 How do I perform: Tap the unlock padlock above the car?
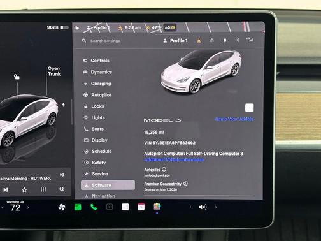click(17, 77)
